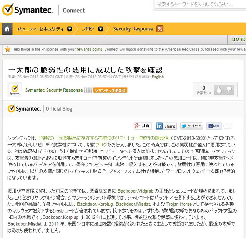Follow the rewards points link
Viewport: 246px width, 238px height.
pyautogui.click(x=90, y=49)
